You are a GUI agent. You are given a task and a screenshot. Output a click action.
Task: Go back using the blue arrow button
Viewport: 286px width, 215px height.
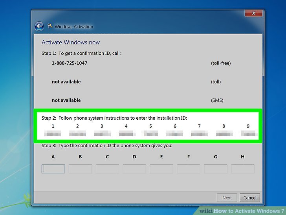[x=39, y=26]
